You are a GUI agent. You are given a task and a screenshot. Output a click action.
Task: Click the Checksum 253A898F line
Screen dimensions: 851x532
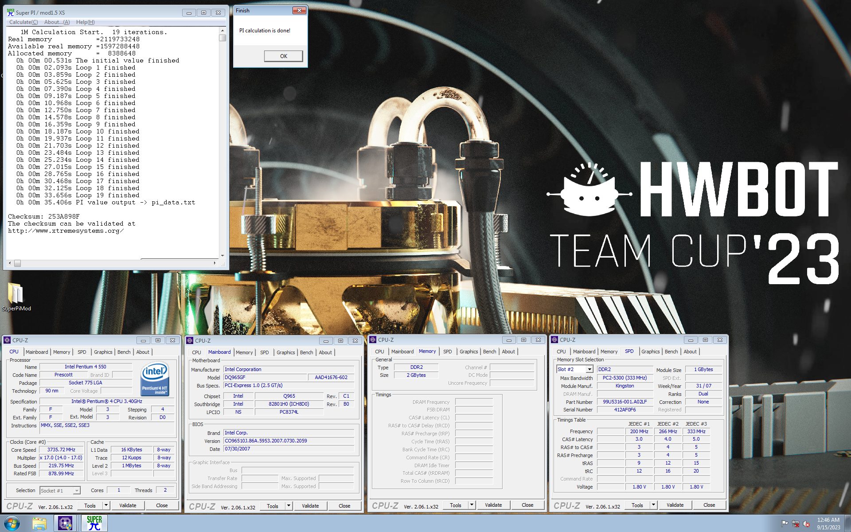tap(44, 217)
